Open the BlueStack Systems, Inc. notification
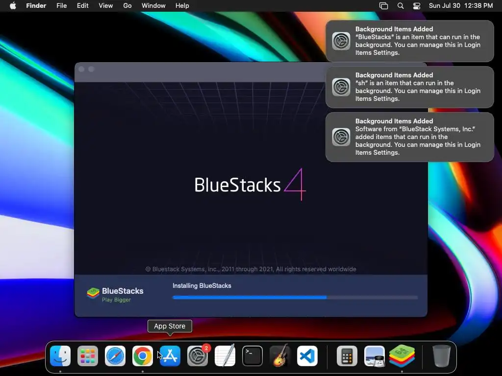Viewport: 502px width, 376px height. tap(410, 137)
